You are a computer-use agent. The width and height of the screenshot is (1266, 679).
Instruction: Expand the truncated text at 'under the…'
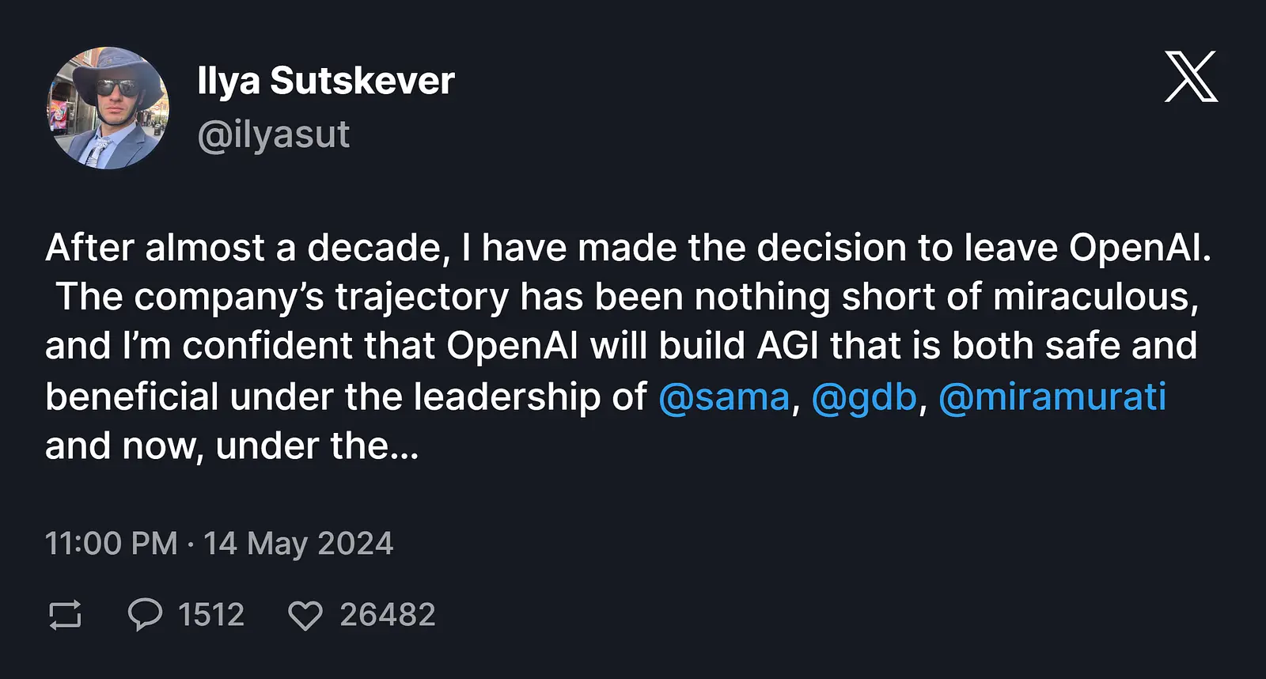coord(316,446)
